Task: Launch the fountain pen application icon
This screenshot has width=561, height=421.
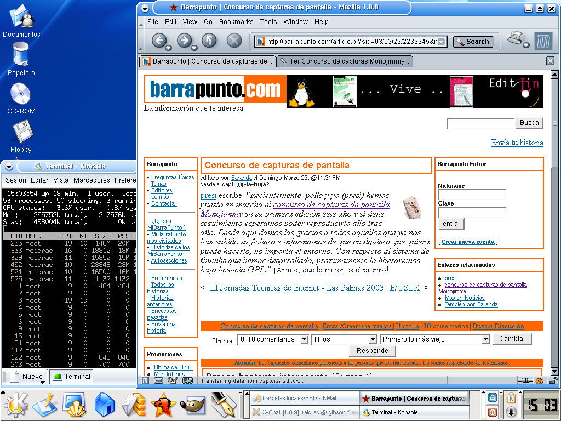Action: (224, 405)
